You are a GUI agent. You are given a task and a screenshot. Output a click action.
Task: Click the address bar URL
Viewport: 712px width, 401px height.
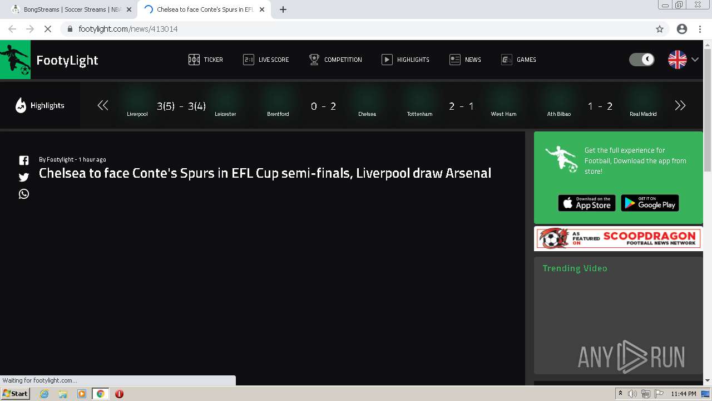(x=128, y=29)
